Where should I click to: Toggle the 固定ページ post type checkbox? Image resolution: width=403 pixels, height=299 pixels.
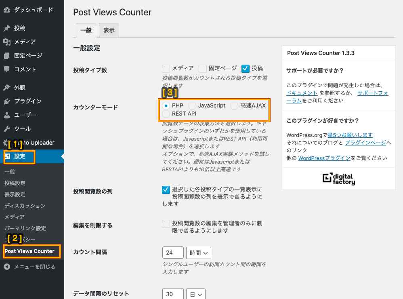click(x=203, y=68)
